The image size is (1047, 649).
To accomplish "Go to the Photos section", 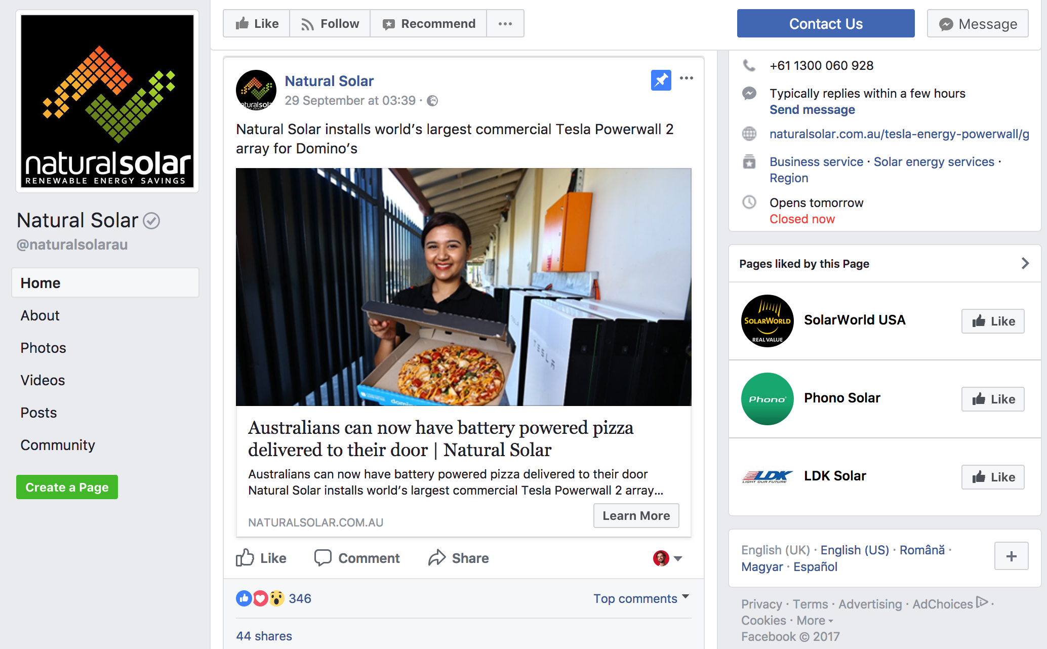I will (43, 348).
